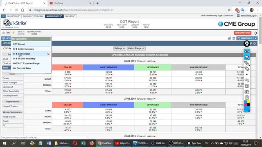262x147 pixels.
Task: Click the Epic Pen lightbulb logo button
Action: pyautogui.click(x=247, y=44)
